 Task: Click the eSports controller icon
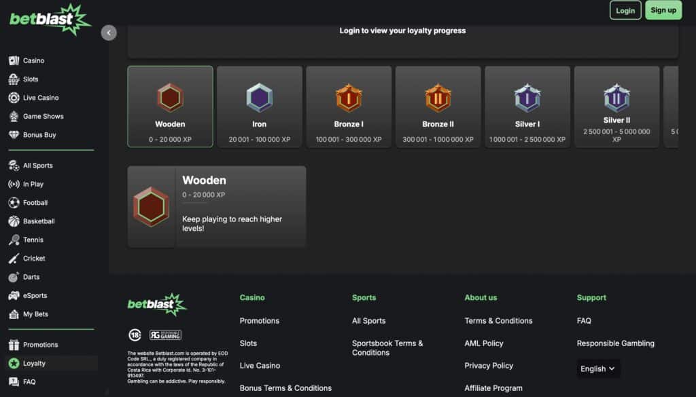point(14,295)
